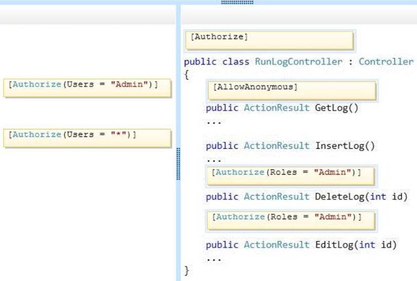
Task: Click the ellipsis below the GetLog method
Action: click(x=213, y=123)
